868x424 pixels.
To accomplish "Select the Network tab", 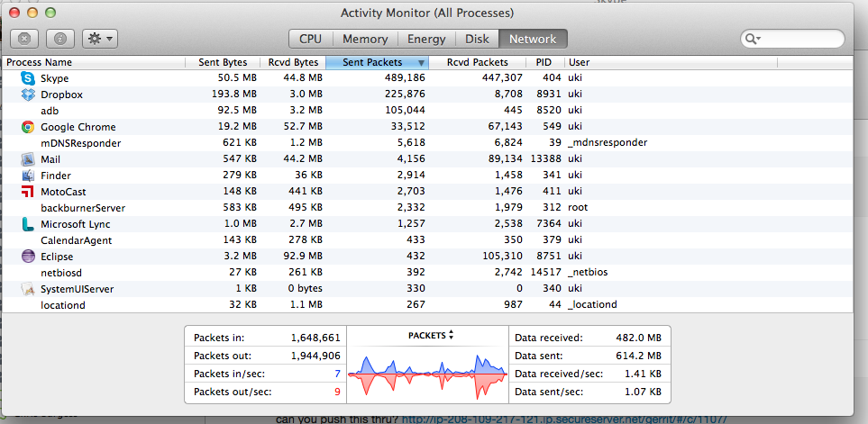I will [x=533, y=39].
